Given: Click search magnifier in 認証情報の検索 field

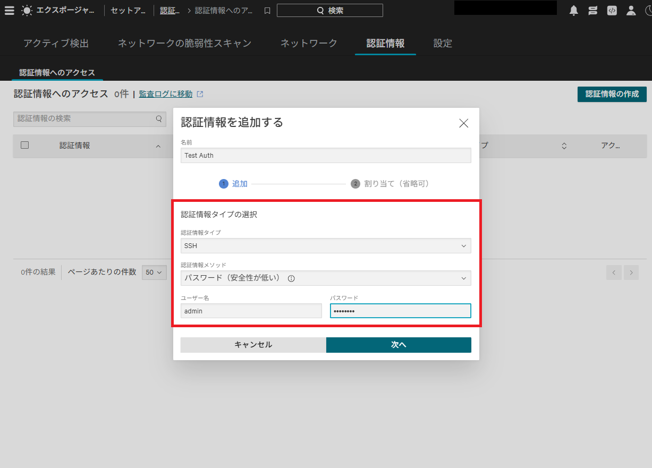Looking at the screenshot, I should pos(158,119).
